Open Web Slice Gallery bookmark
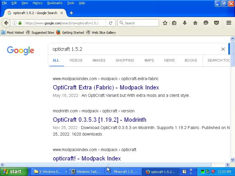 pyautogui.click(x=101, y=33)
